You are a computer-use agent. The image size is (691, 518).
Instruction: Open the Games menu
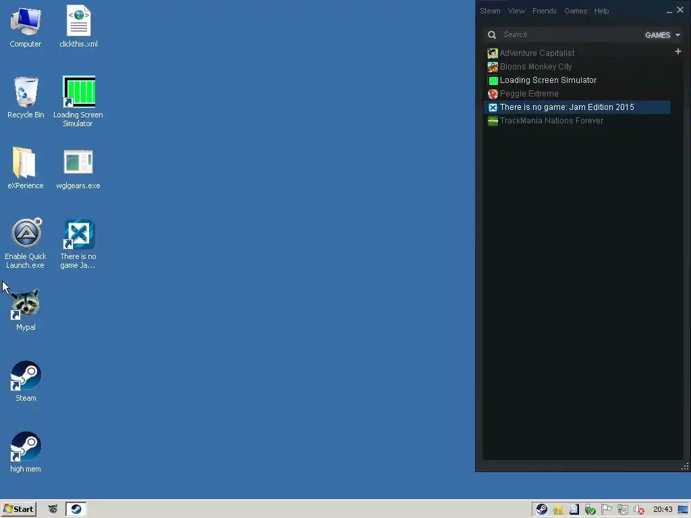(x=576, y=11)
